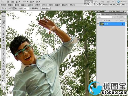Hide the background layer with the eye icon
This screenshot has width=128, height=96.
pyautogui.click(x=98, y=24)
